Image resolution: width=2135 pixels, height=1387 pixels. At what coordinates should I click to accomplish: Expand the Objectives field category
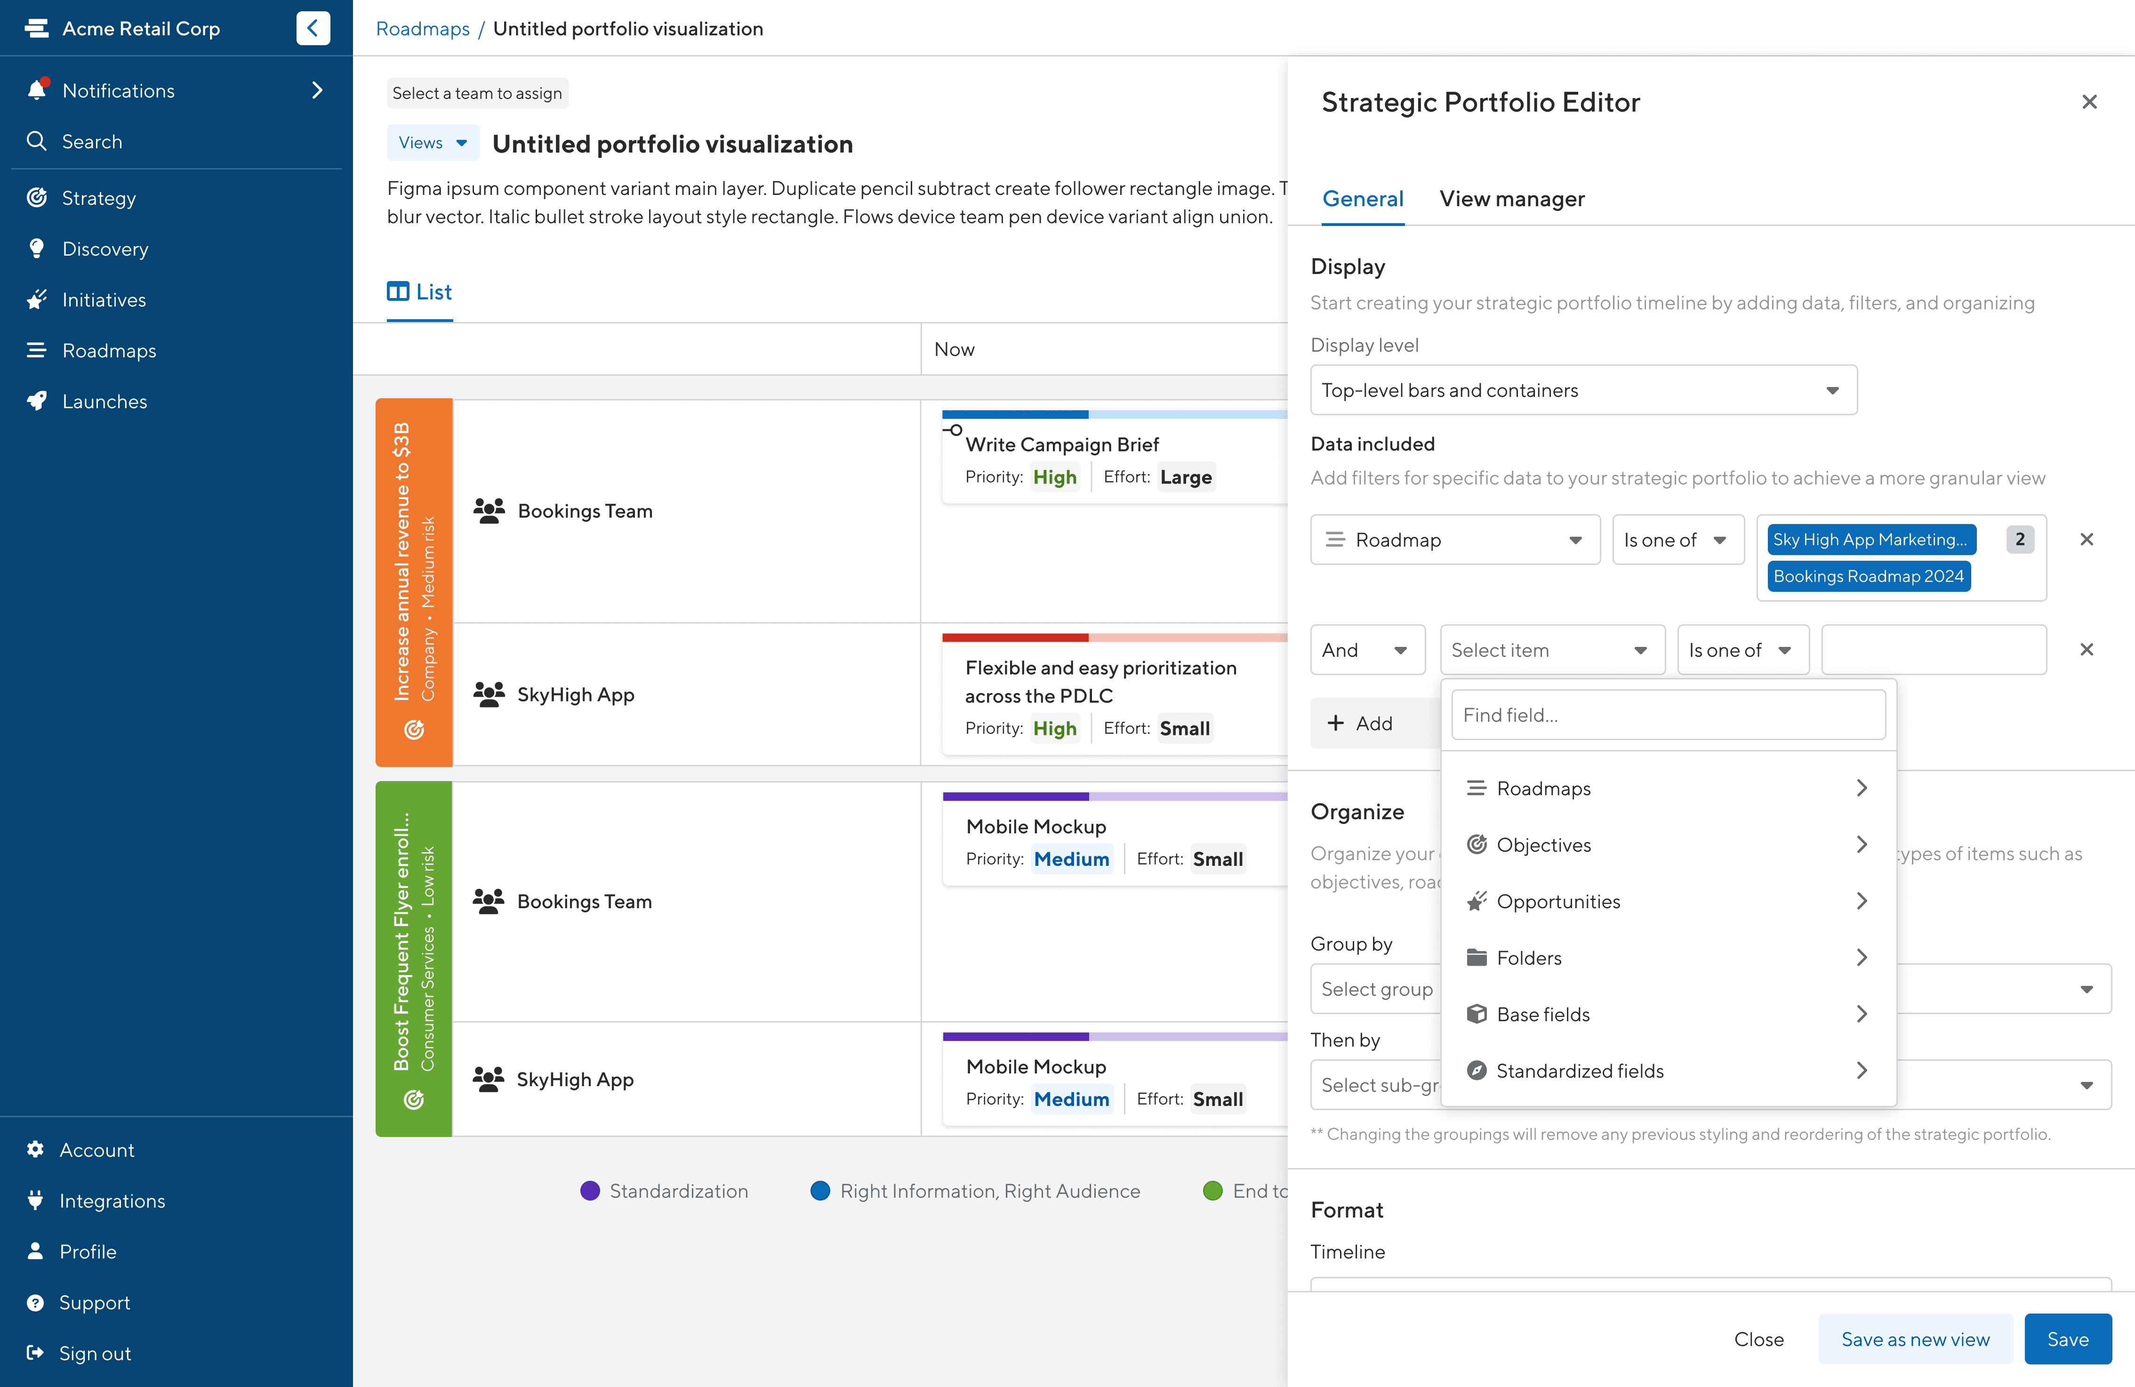(x=1668, y=845)
